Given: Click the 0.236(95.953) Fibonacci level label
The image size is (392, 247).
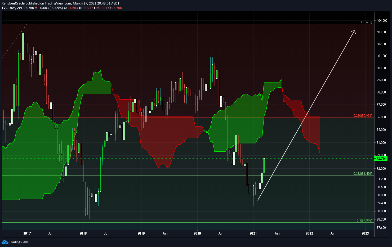Looking at the screenshot, I should [x=363, y=116].
